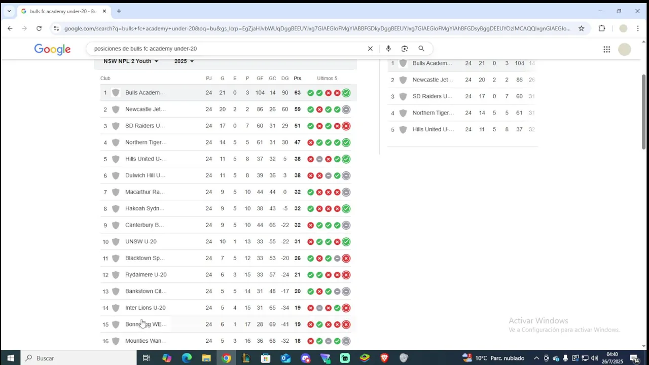Click the Newcastle Jets last-match draw icon
The width and height of the screenshot is (649, 365).
tap(346, 109)
